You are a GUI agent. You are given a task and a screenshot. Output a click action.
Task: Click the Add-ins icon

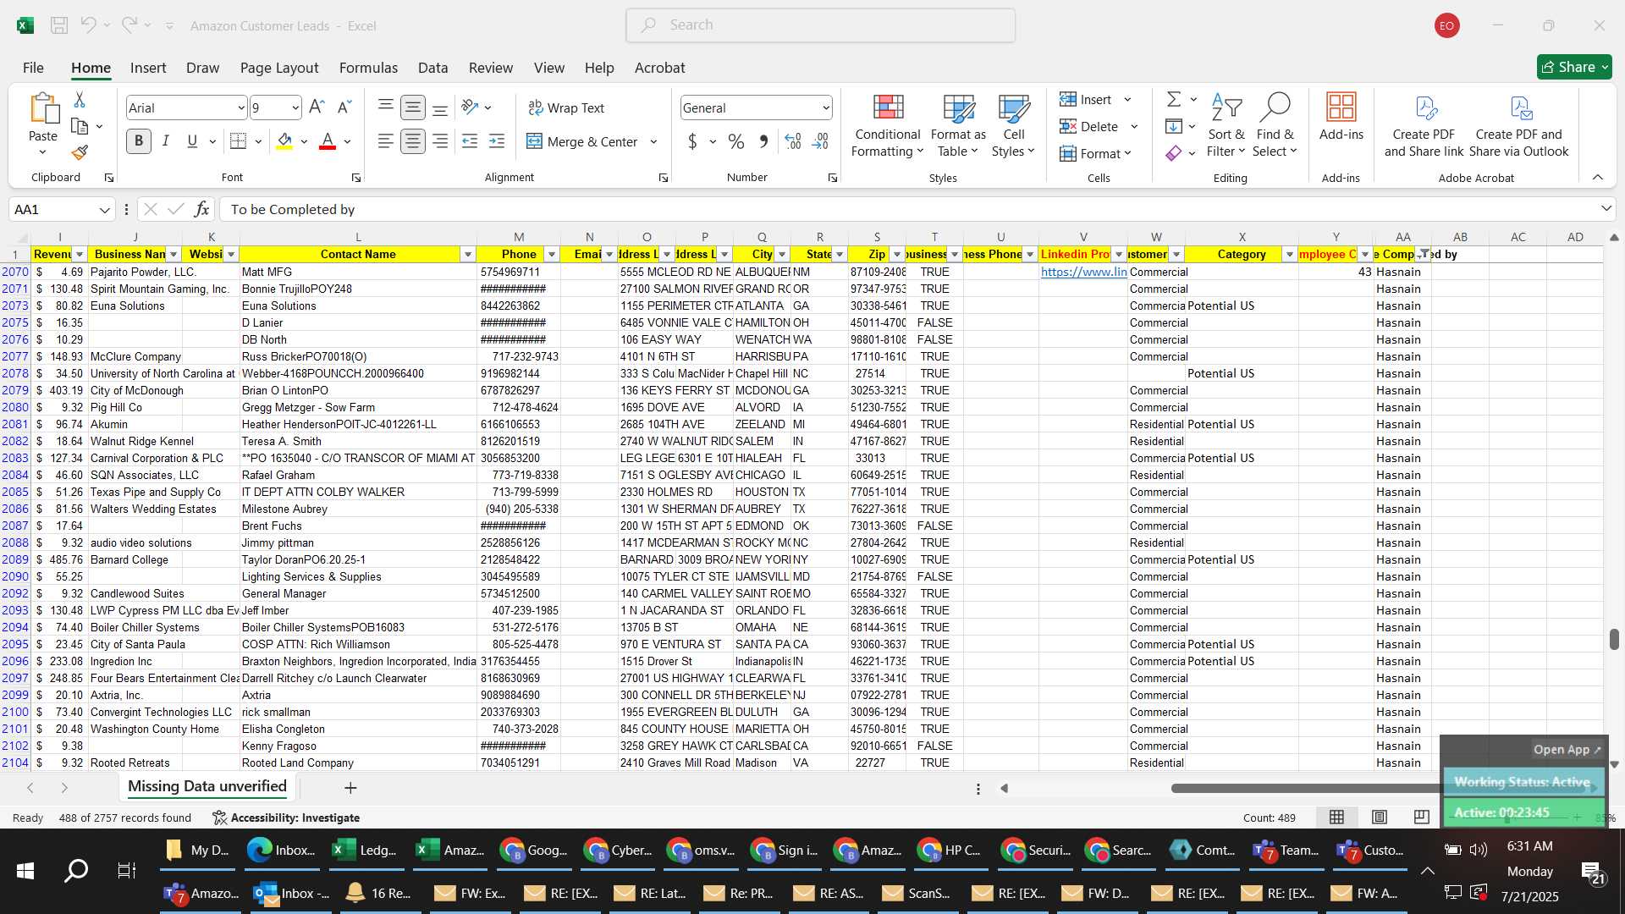click(x=1341, y=117)
